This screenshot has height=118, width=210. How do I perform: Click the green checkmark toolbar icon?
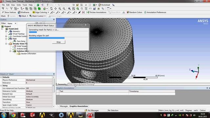38,5
